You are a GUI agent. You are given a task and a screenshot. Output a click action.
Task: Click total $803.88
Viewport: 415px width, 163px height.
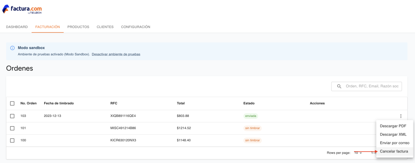coord(183,116)
